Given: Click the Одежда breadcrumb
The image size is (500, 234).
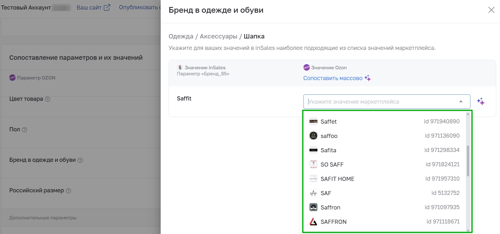Looking at the screenshot, I should coord(181,36).
